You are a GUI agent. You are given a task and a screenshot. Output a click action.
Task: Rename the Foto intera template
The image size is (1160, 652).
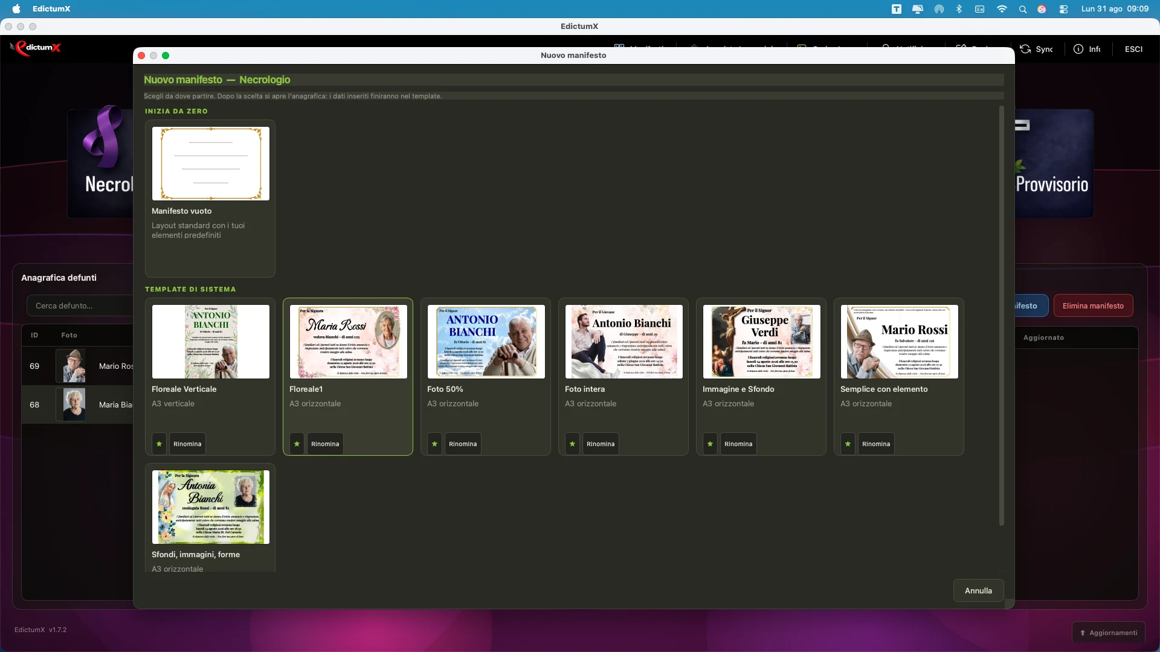(x=601, y=444)
